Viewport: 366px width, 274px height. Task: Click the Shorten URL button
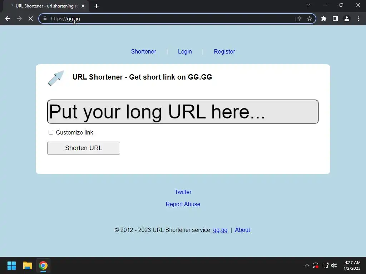(x=84, y=148)
